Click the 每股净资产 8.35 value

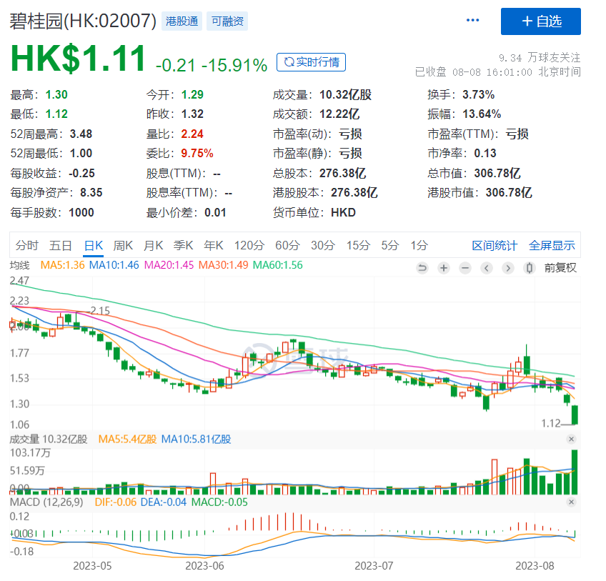pos(91,192)
